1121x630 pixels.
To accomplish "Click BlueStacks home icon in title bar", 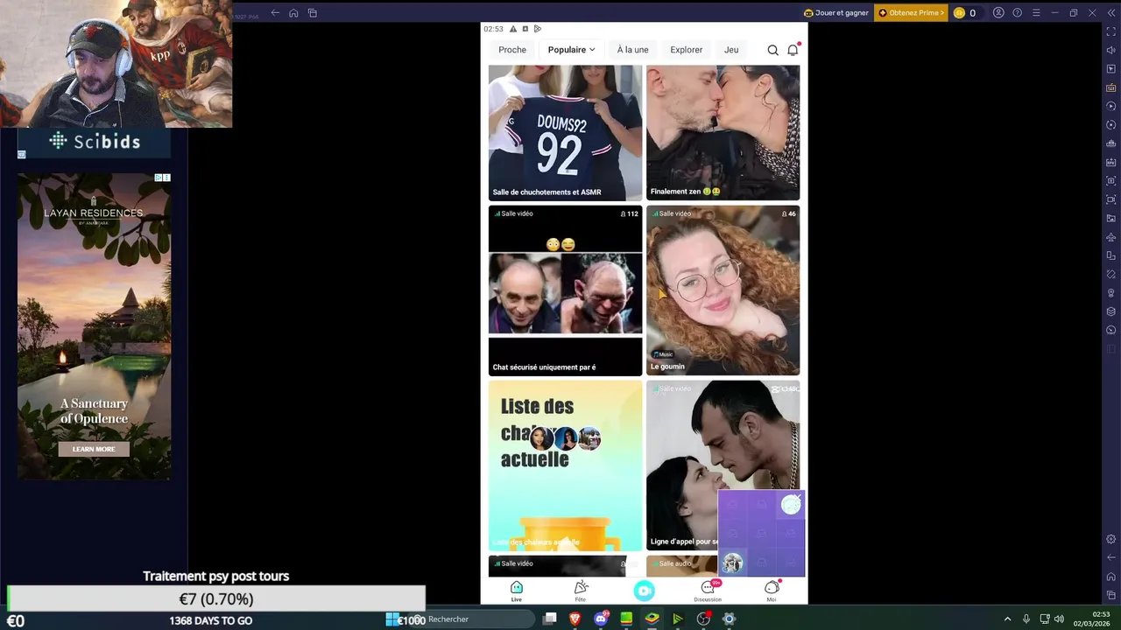I will point(293,13).
